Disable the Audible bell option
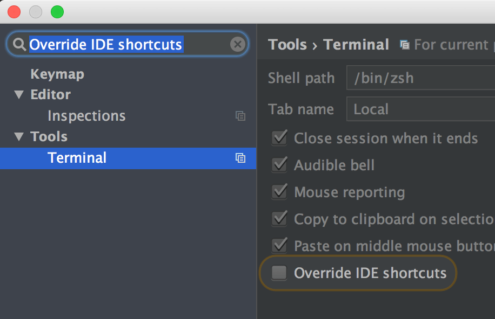This screenshot has width=495, height=319. click(279, 165)
